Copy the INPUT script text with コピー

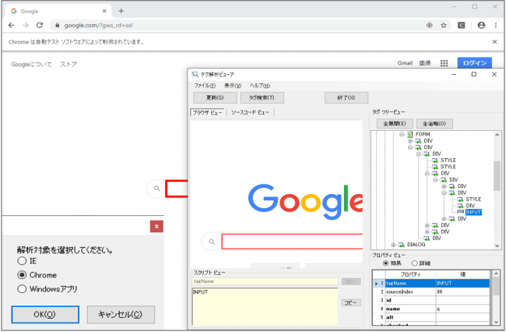coord(351,302)
